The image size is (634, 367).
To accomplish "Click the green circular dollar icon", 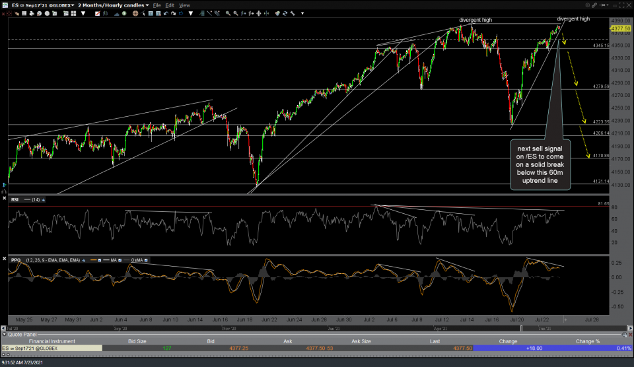I will coord(124,13).
